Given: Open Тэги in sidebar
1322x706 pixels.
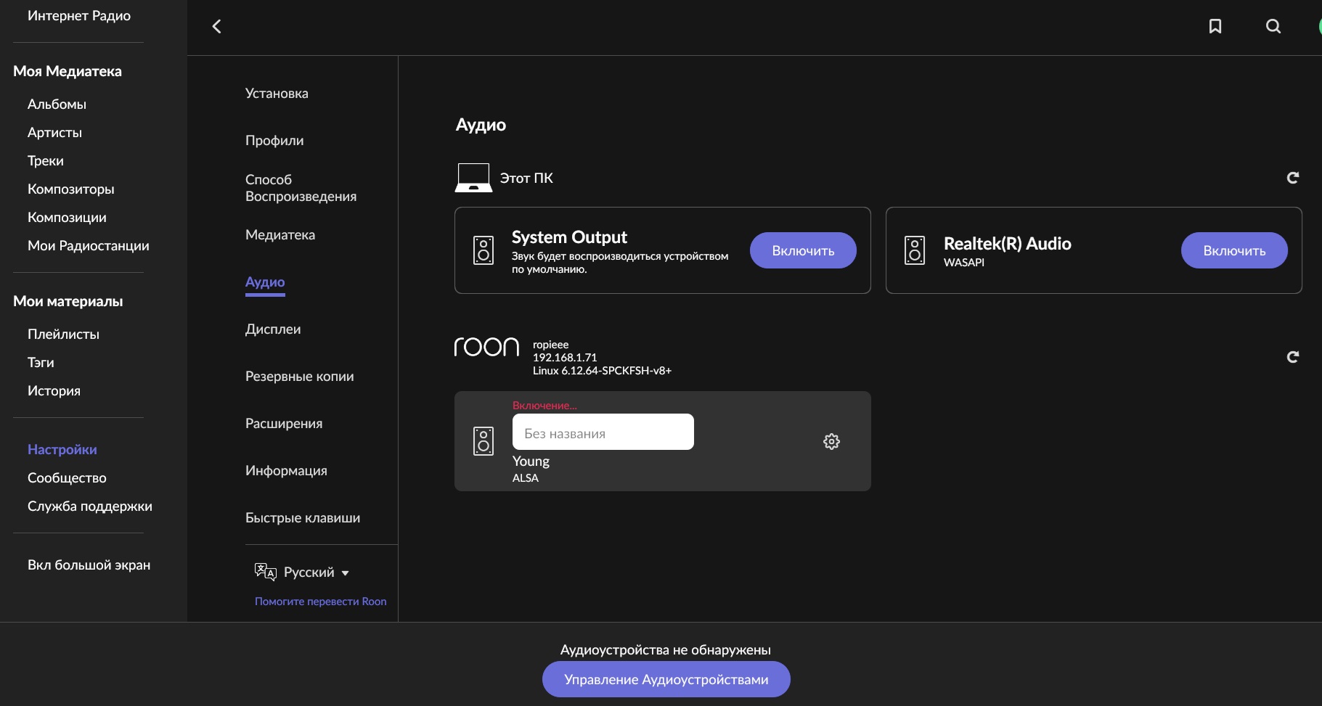Looking at the screenshot, I should click(x=41, y=363).
